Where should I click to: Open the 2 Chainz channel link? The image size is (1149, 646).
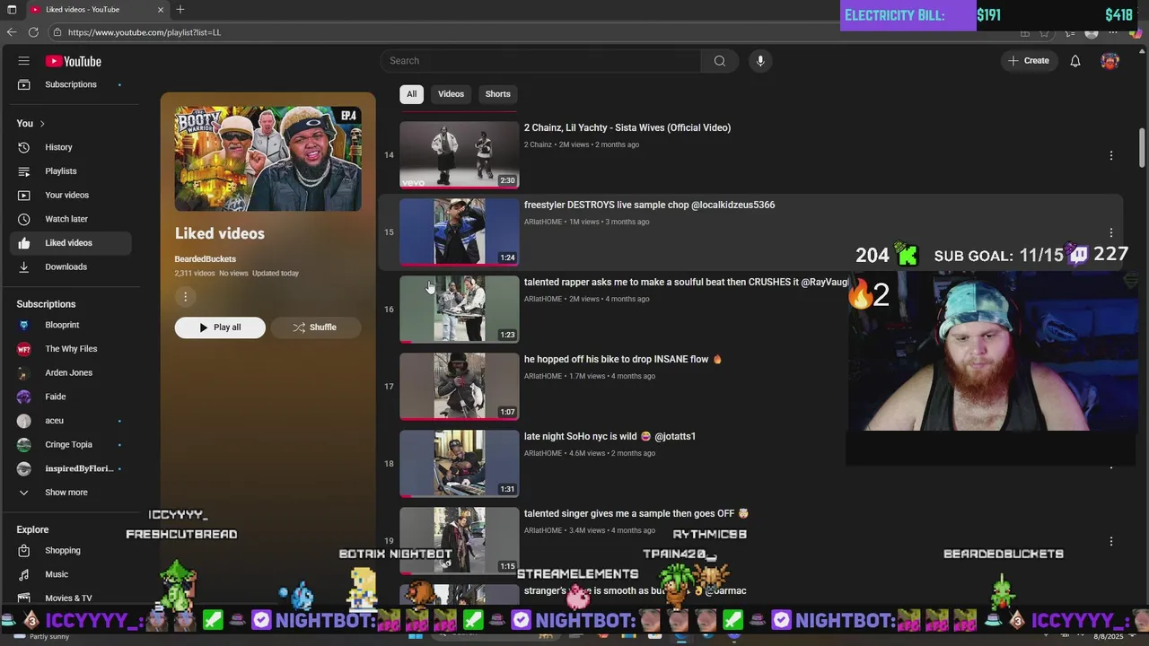click(538, 144)
